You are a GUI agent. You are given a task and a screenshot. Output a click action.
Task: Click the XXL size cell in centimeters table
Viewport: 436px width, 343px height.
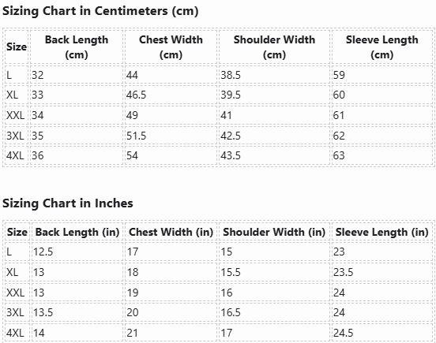point(17,115)
